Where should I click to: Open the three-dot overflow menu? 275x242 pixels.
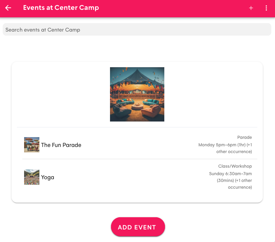pyautogui.click(x=266, y=8)
